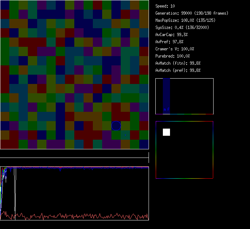Viewport: 250px width, 229px height.
Task: Click the Generation: 99000 counter text
Action: 192,13
